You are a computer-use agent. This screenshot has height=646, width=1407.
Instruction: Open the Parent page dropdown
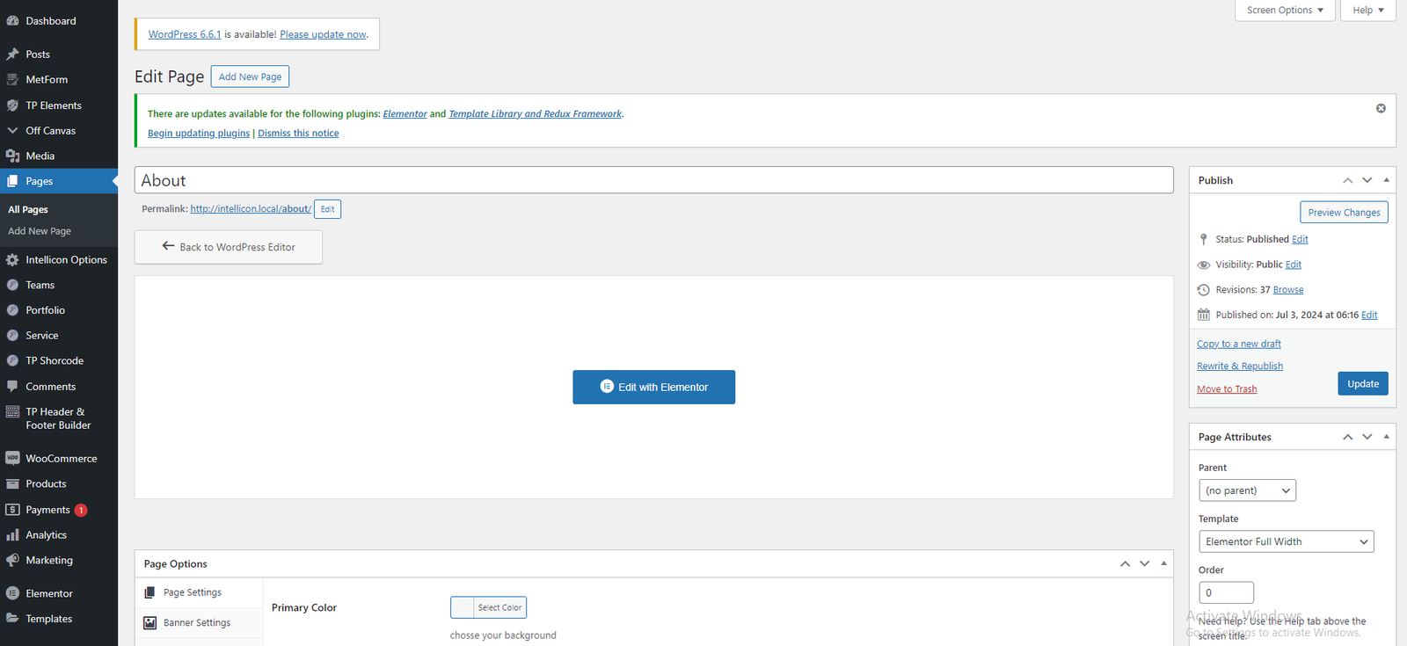pos(1247,490)
